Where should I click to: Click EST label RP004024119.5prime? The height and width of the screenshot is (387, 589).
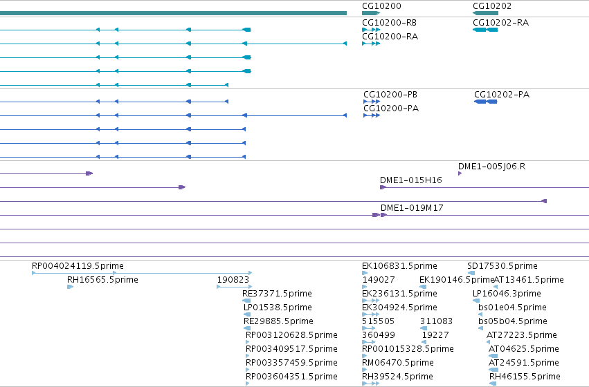click(78, 266)
